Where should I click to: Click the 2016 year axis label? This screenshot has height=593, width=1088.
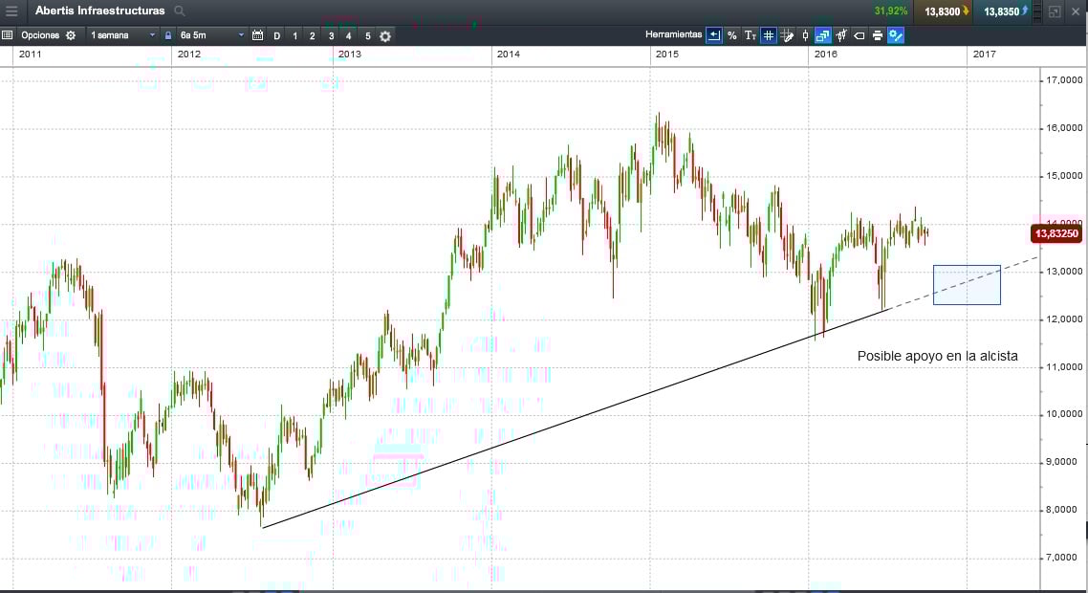pyautogui.click(x=826, y=55)
